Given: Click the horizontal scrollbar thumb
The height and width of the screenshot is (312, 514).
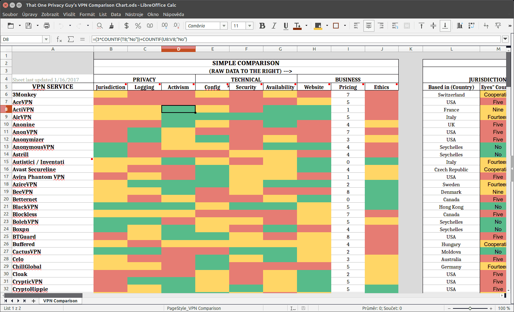Looking at the screenshot, I should pyautogui.click(x=43, y=295).
